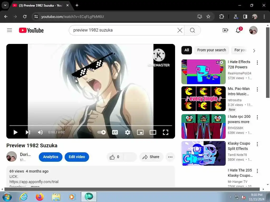Click the address bar URL
The image size is (270, 202).
(73, 17)
